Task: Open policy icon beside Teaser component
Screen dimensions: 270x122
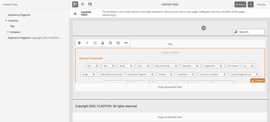Action: point(131,66)
